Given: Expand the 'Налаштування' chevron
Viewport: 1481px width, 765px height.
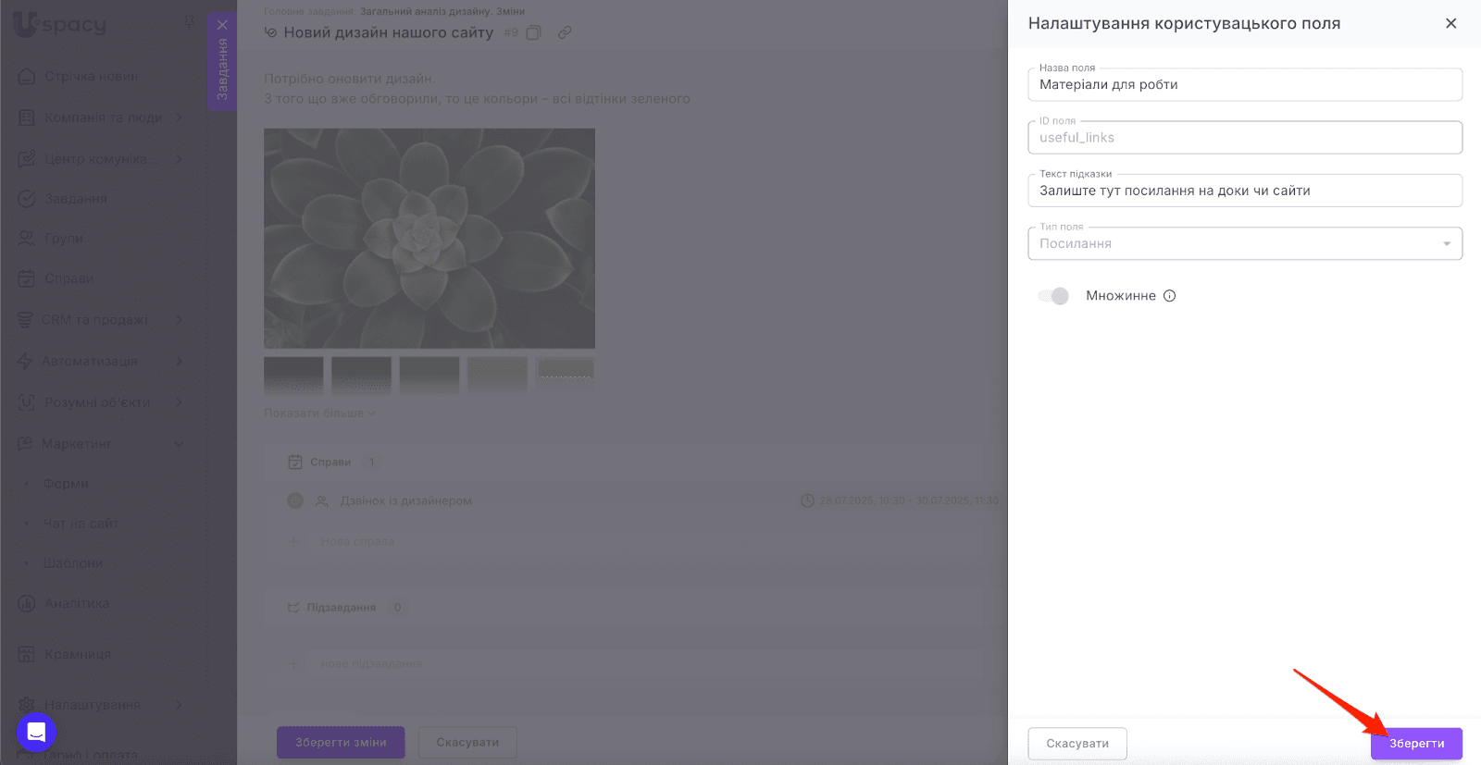Looking at the screenshot, I should 179,705.
